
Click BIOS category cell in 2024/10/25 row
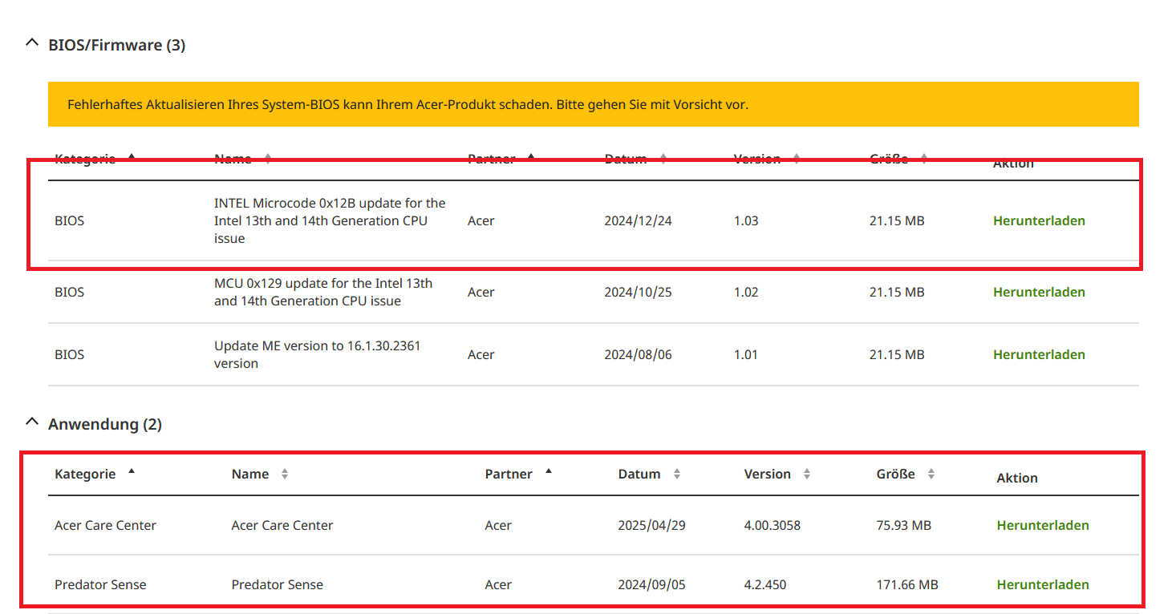tap(69, 292)
